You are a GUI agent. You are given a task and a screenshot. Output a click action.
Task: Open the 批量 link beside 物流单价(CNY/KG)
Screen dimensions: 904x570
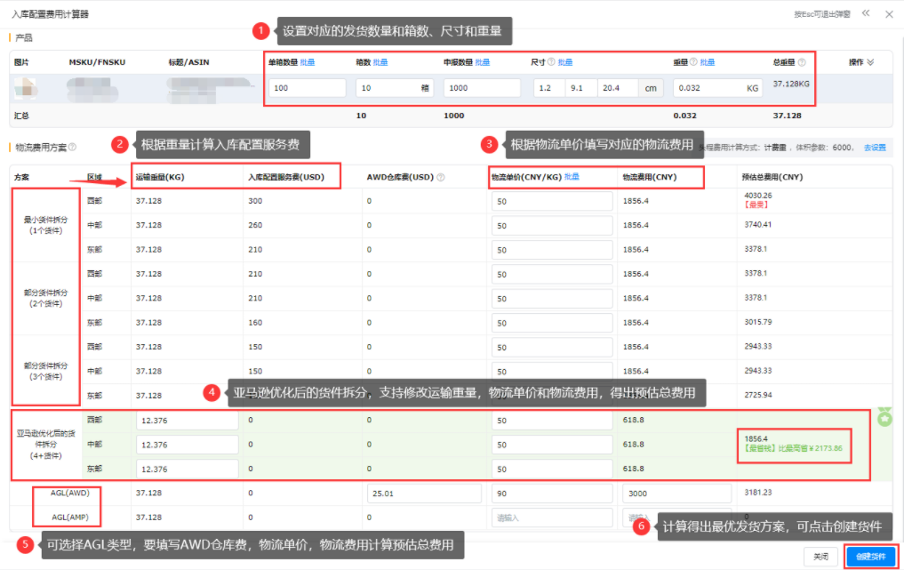click(x=572, y=177)
